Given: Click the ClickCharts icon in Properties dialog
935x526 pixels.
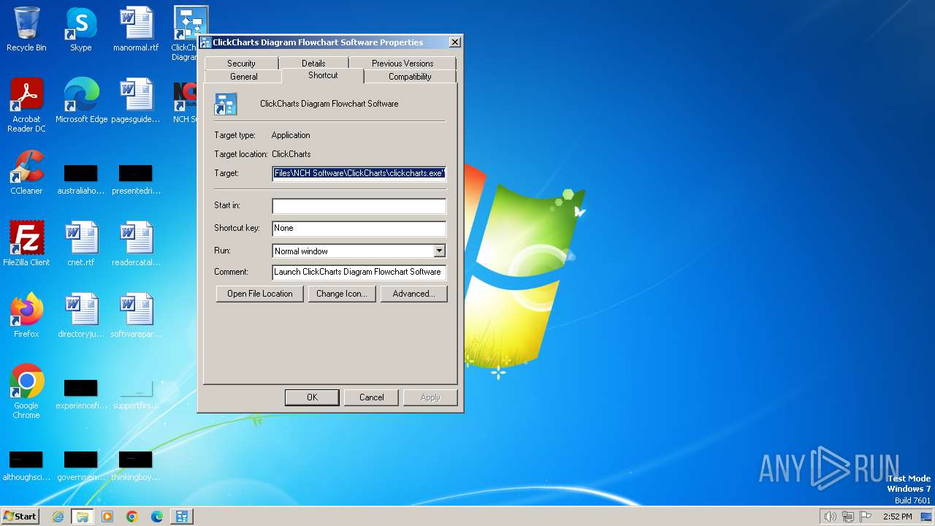Looking at the screenshot, I should (226, 104).
